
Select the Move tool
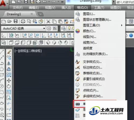(9, 80)
